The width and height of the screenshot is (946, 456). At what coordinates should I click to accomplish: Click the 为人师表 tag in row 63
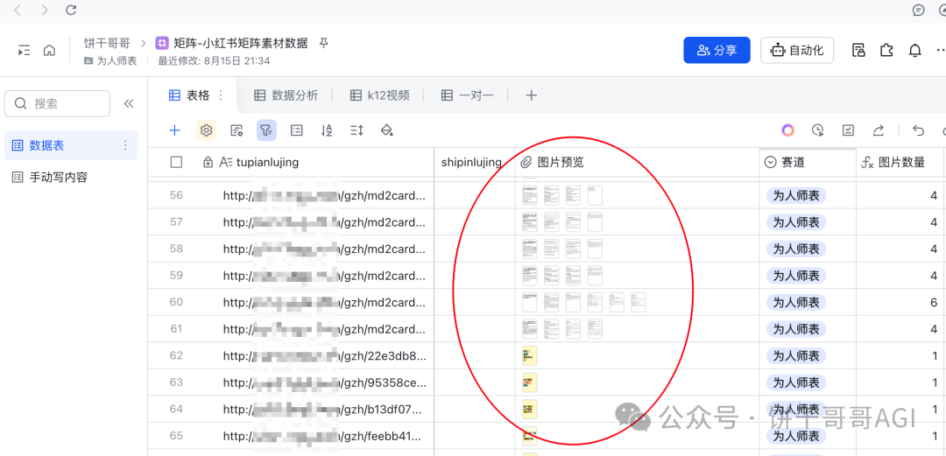(x=795, y=382)
